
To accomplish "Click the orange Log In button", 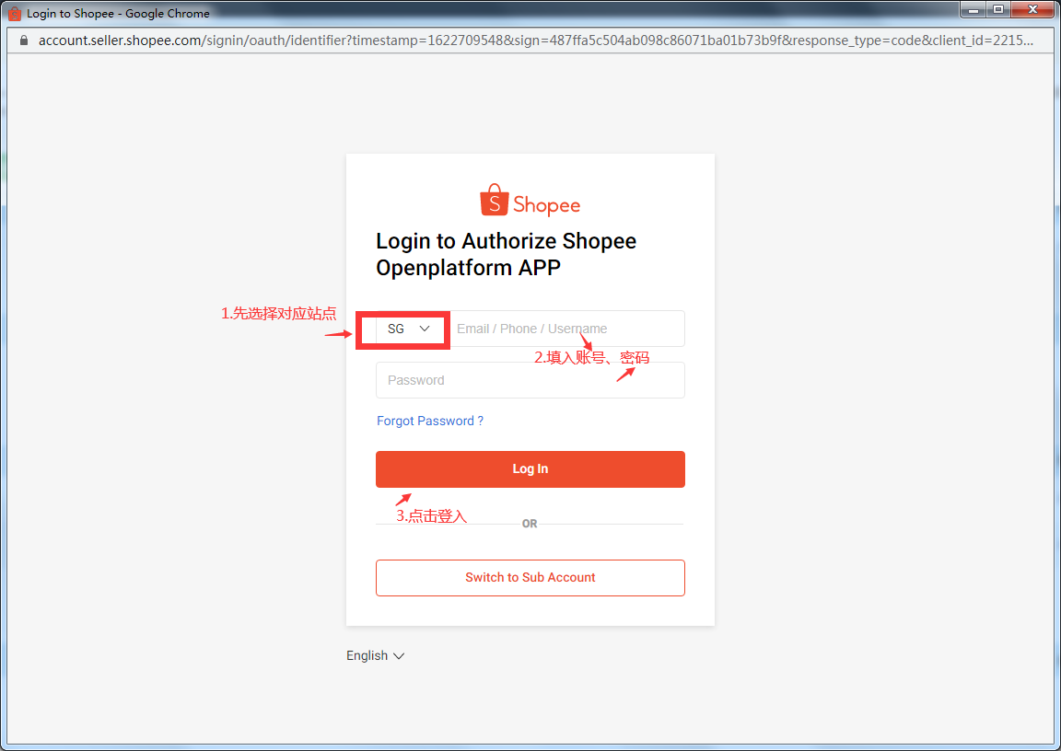I will [x=530, y=469].
